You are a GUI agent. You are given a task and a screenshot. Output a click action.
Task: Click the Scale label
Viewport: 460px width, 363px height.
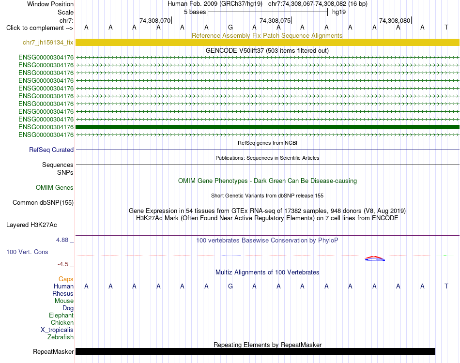click(65, 12)
